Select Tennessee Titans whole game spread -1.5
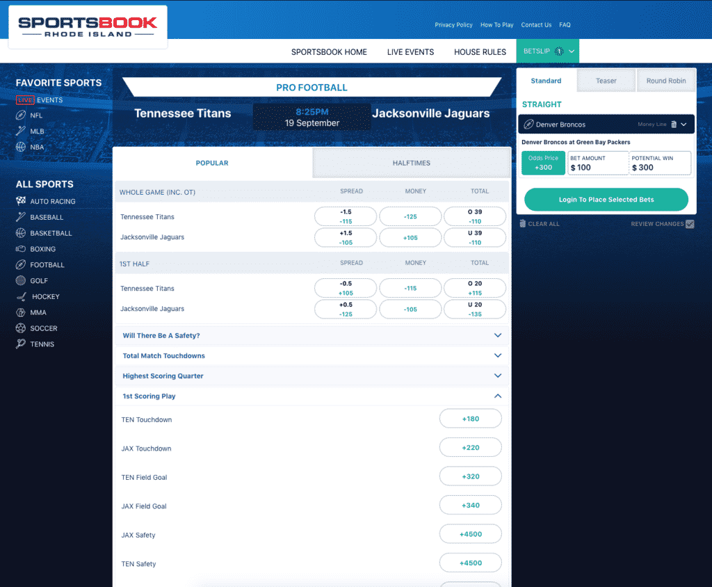The image size is (712, 587). [x=346, y=216]
